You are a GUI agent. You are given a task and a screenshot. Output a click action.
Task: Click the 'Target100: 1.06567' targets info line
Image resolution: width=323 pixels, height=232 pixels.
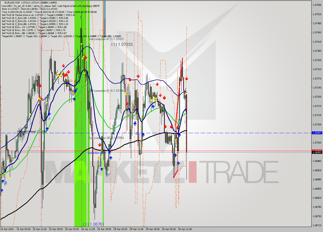pyautogui.click(x=61, y=36)
